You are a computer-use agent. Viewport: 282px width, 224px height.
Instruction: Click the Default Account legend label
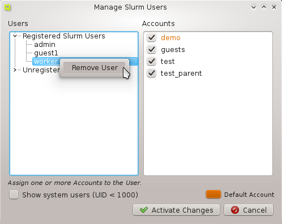coord(249,195)
